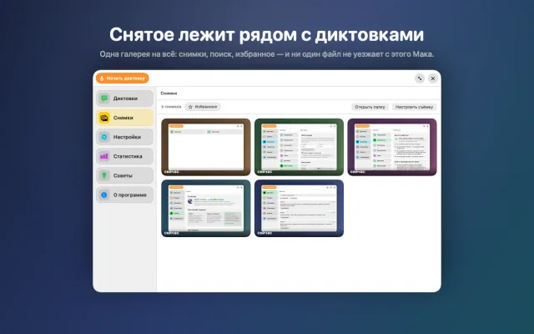This screenshot has width=534, height=334.
Task: Open the Советы sidebar section
Action: pyautogui.click(x=124, y=175)
